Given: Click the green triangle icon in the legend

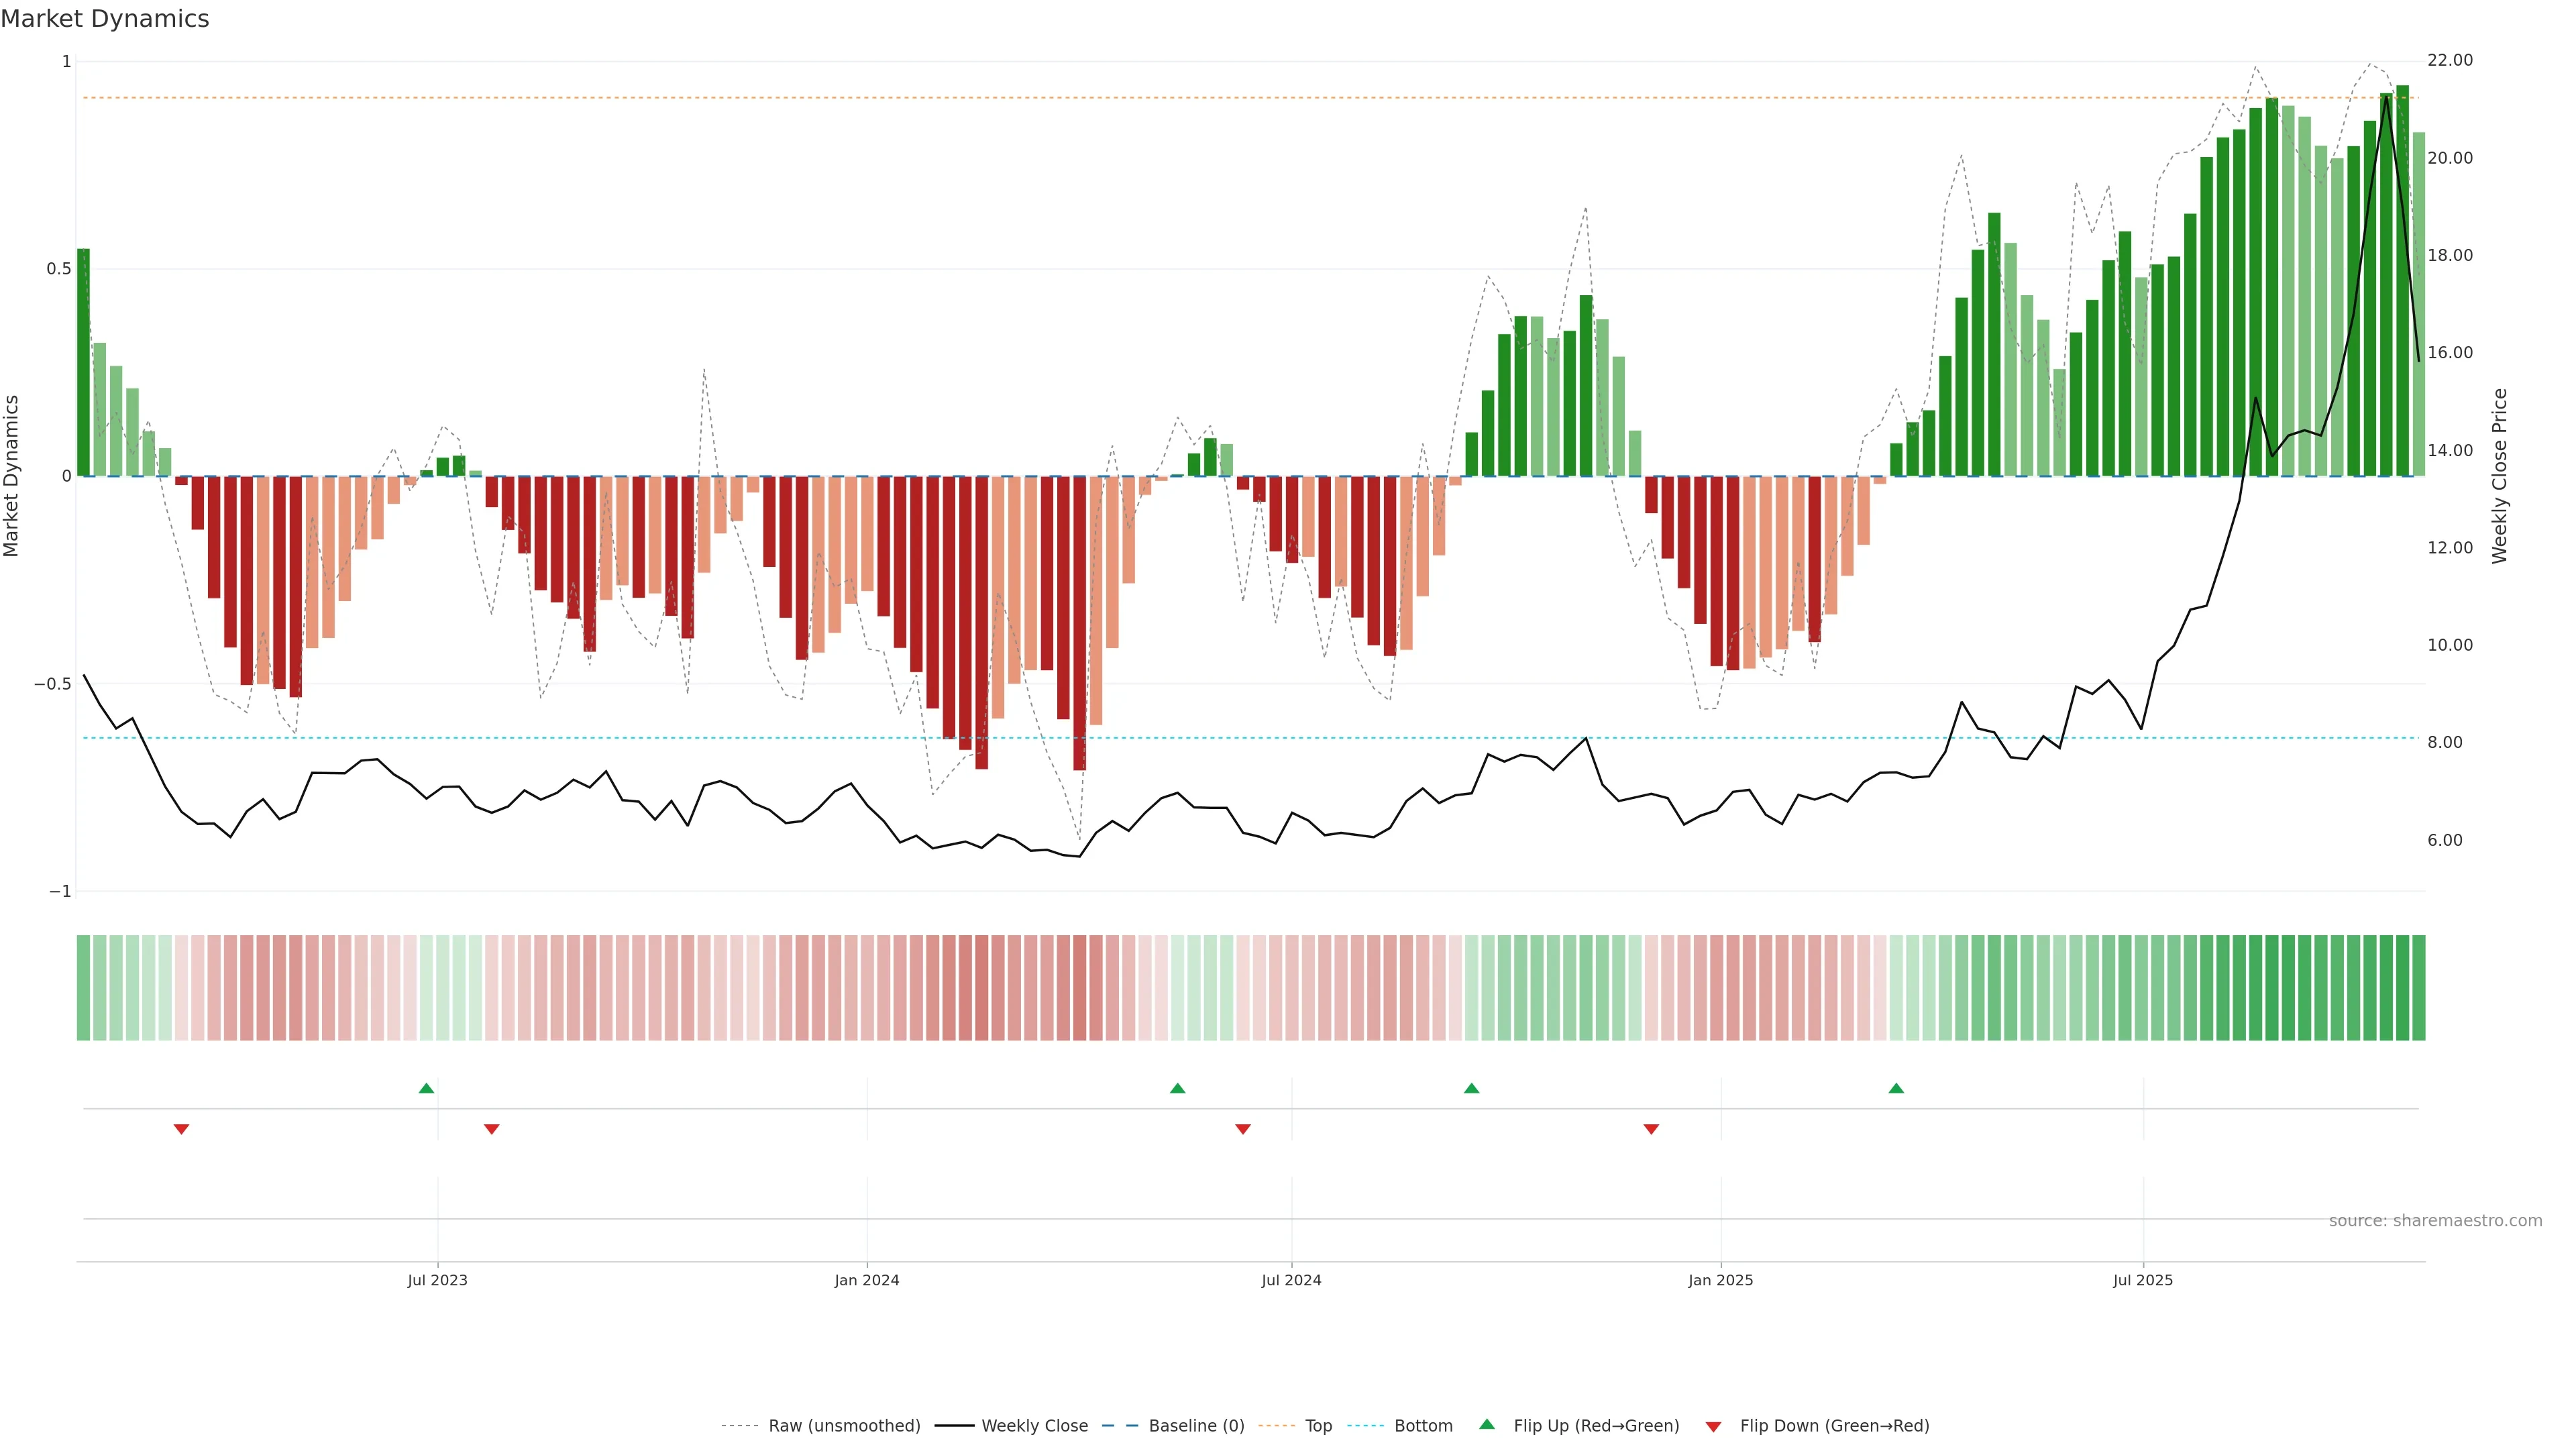Looking at the screenshot, I should pos(1487,1424).
